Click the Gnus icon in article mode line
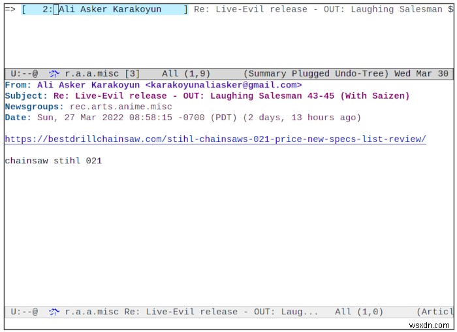 point(54,312)
